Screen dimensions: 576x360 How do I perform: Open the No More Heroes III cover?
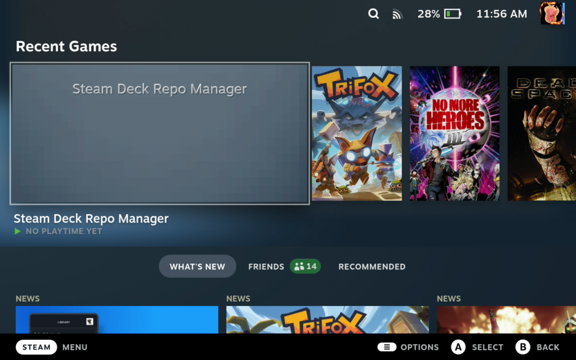click(x=454, y=133)
